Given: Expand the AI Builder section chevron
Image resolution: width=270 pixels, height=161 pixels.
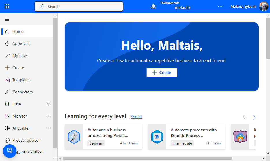Looking at the screenshot, I should 49,128.
